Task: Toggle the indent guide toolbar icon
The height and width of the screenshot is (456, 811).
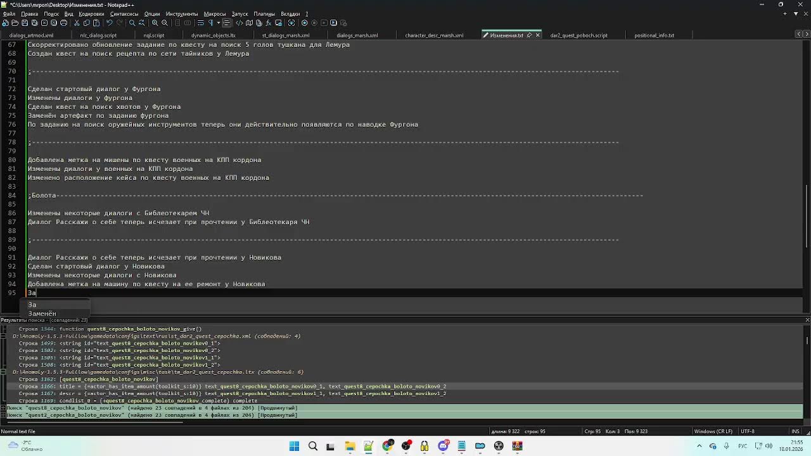Action: click(226, 23)
